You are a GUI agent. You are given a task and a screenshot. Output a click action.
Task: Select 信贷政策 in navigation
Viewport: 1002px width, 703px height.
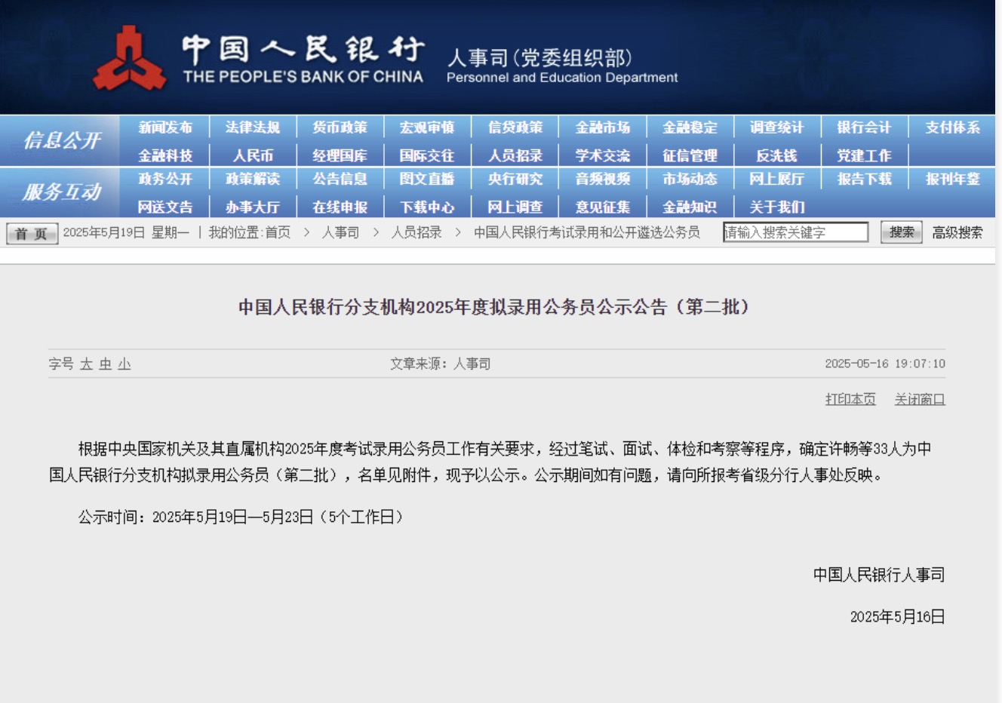pos(515,127)
